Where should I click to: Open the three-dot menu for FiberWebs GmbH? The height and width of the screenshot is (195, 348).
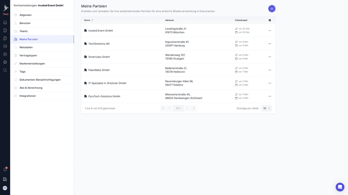(x=270, y=70)
